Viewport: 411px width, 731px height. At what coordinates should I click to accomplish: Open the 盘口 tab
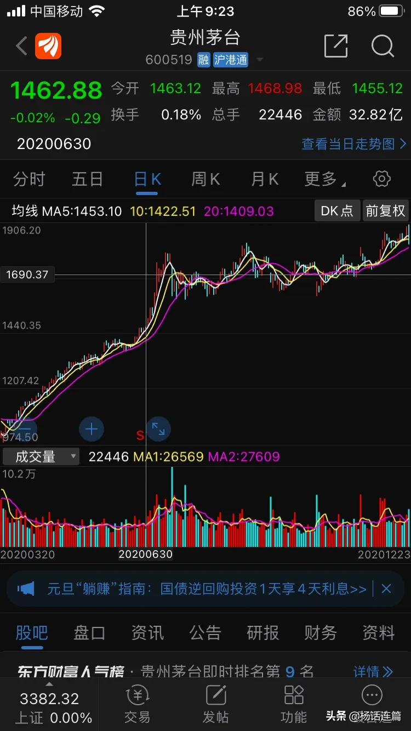click(89, 633)
